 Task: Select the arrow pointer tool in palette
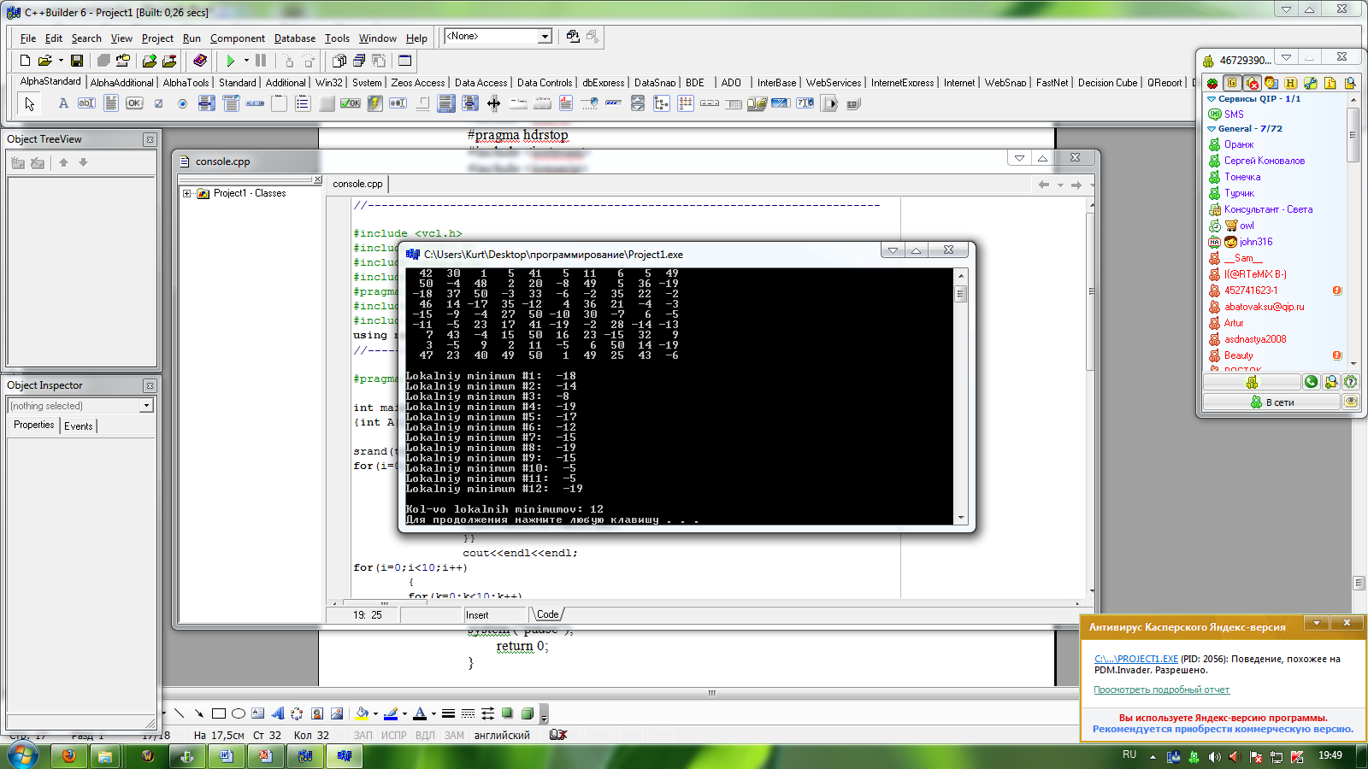pyautogui.click(x=30, y=103)
